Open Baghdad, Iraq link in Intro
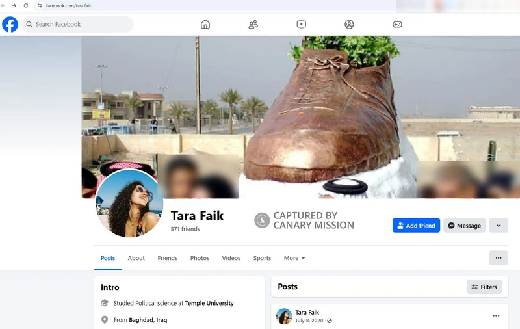Image resolution: width=520 pixels, height=329 pixels. coord(148,320)
